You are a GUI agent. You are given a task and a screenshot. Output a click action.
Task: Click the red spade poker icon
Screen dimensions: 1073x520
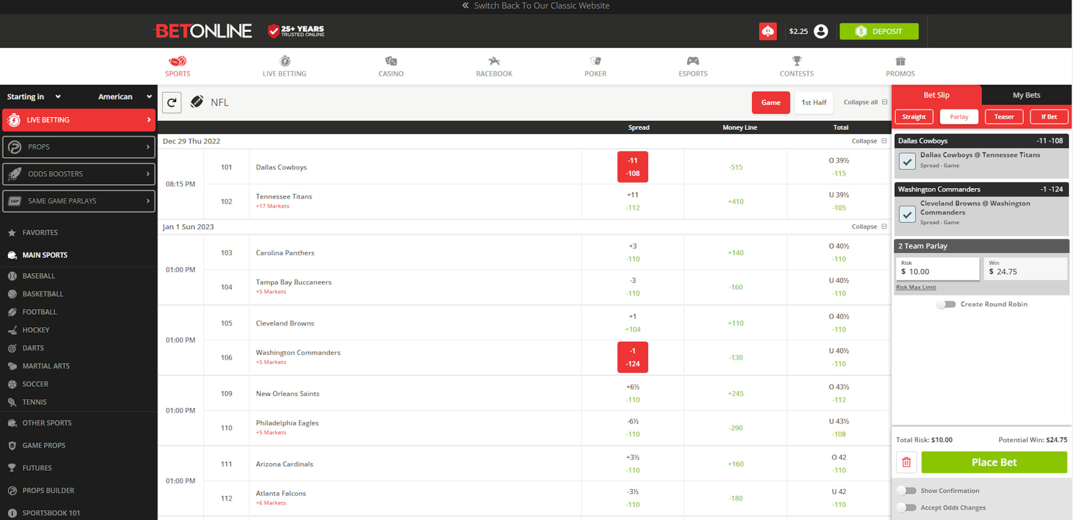[x=768, y=31]
